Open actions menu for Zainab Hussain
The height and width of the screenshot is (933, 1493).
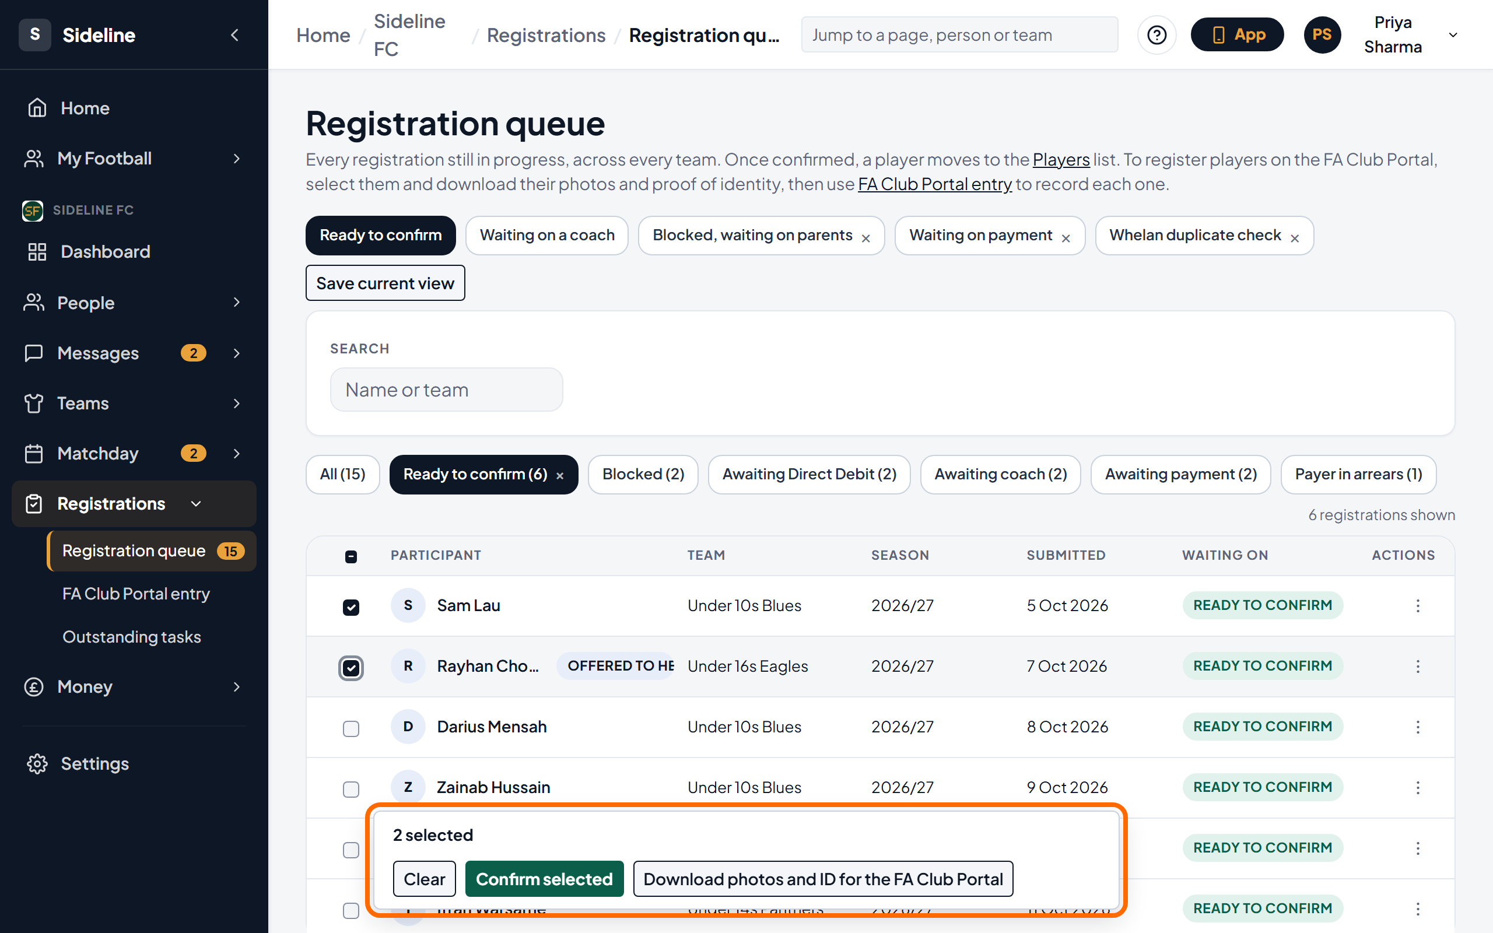tap(1418, 787)
